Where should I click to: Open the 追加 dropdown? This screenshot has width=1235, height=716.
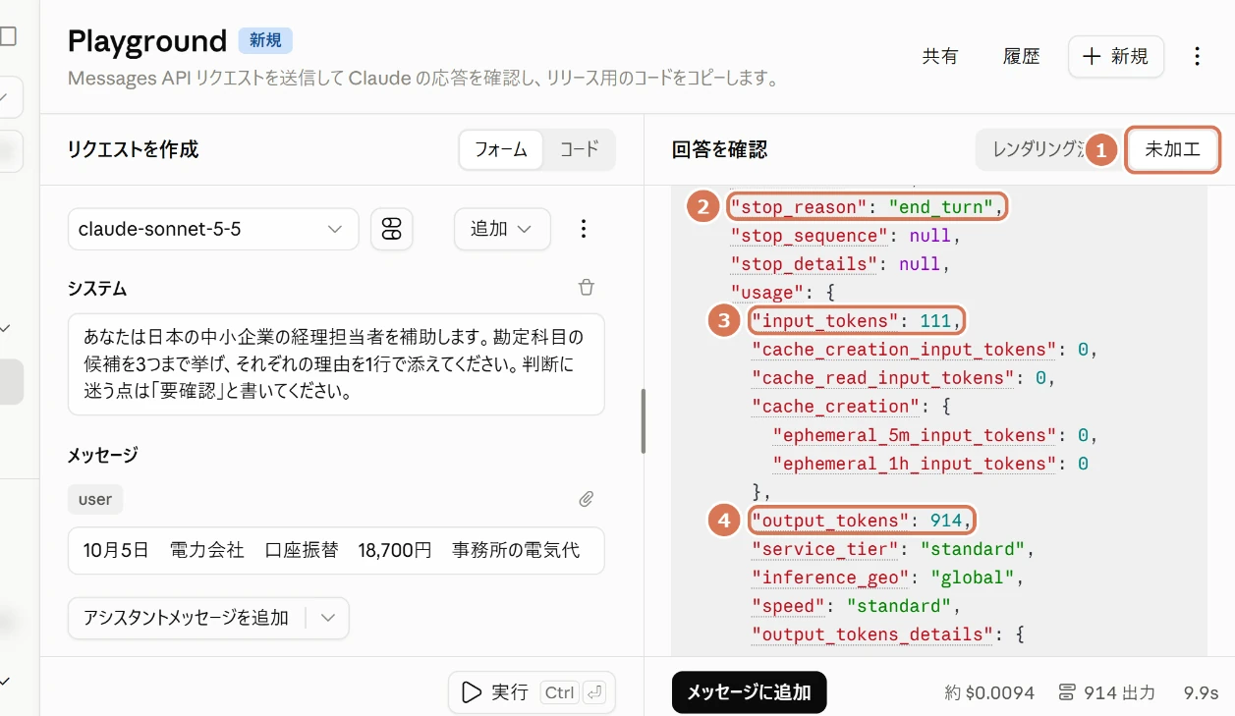tap(502, 229)
